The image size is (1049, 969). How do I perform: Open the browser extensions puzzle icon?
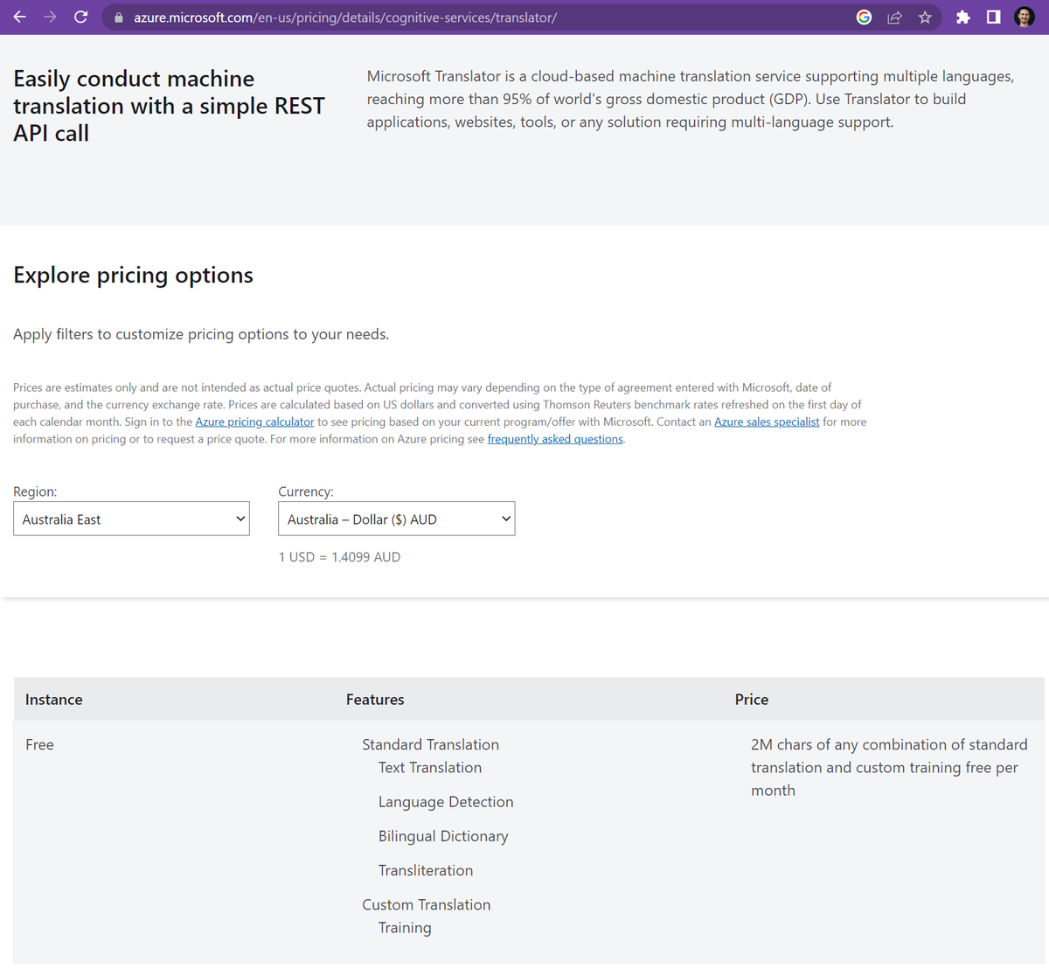point(962,17)
